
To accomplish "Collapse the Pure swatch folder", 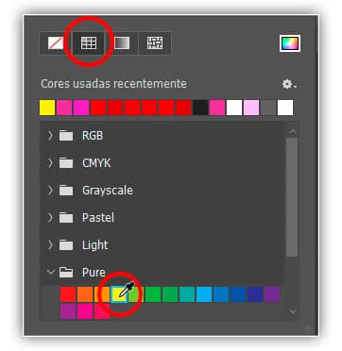I will [50, 272].
